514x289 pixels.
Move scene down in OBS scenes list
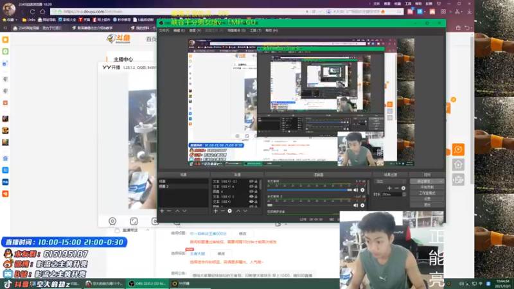184,211
